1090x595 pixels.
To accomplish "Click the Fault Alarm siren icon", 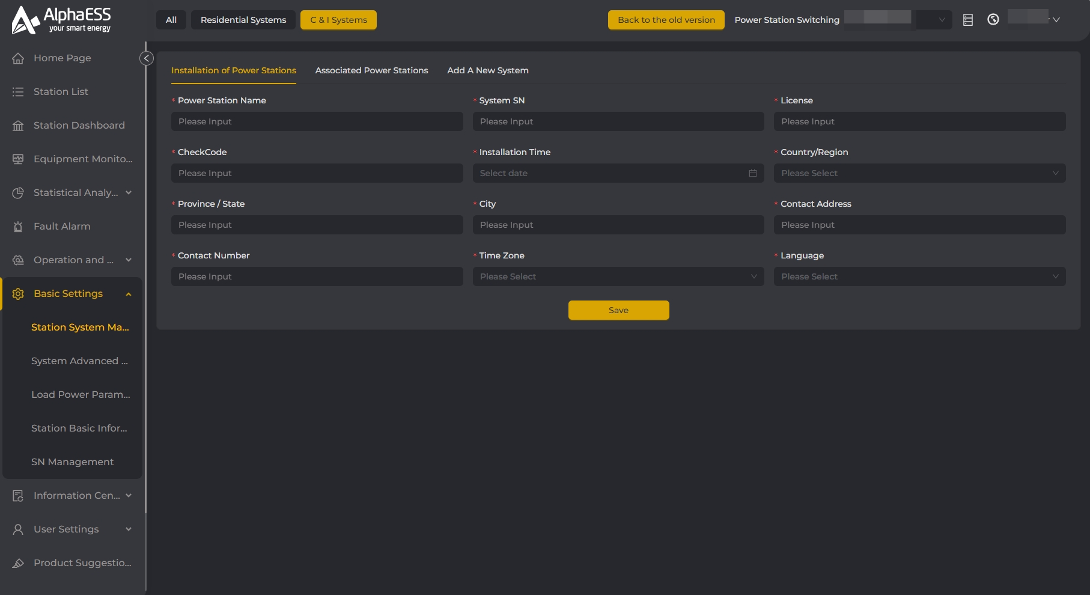I will (18, 227).
